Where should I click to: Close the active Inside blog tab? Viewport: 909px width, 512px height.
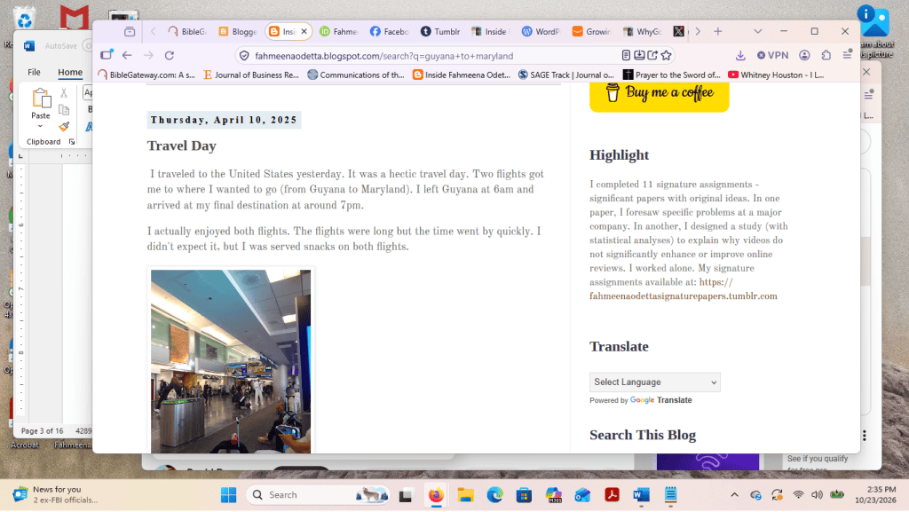(304, 31)
